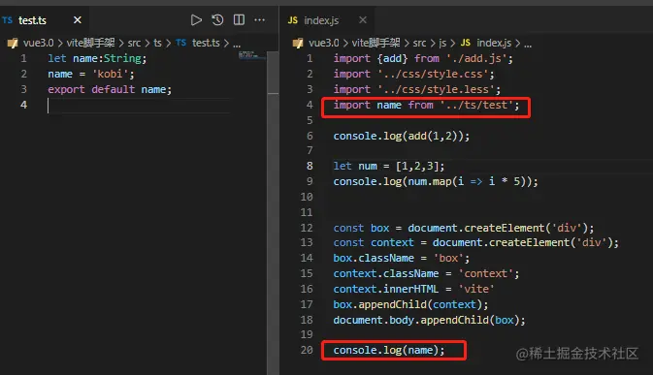Split the editor with the split icon
This screenshot has height=375, width=653.
(x=239, y=20)
